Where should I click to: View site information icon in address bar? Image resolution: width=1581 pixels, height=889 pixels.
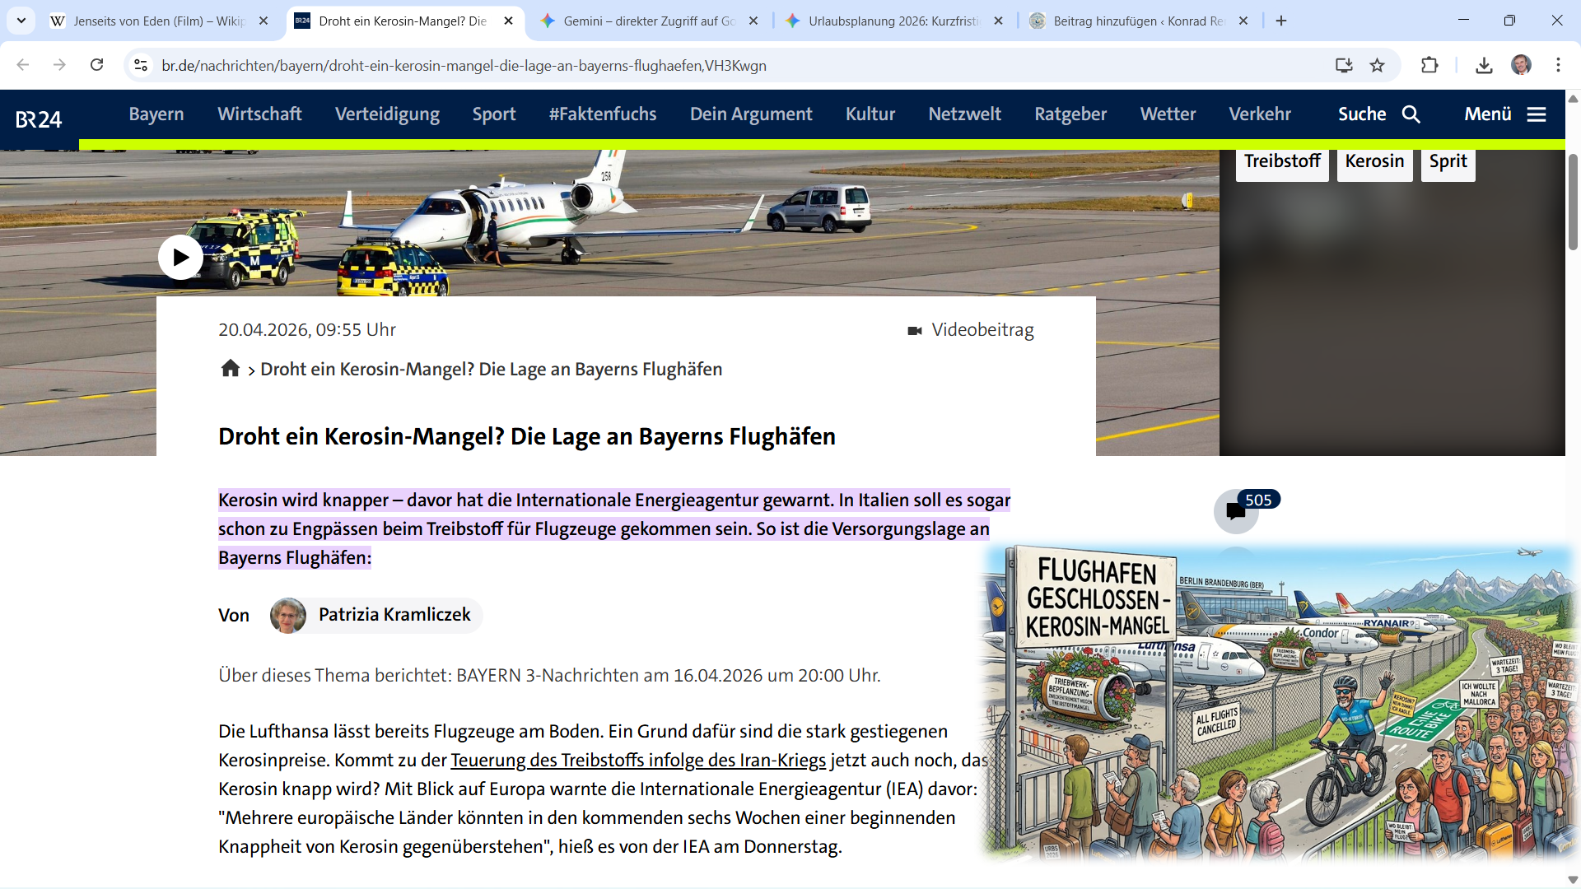pos(141,66)
